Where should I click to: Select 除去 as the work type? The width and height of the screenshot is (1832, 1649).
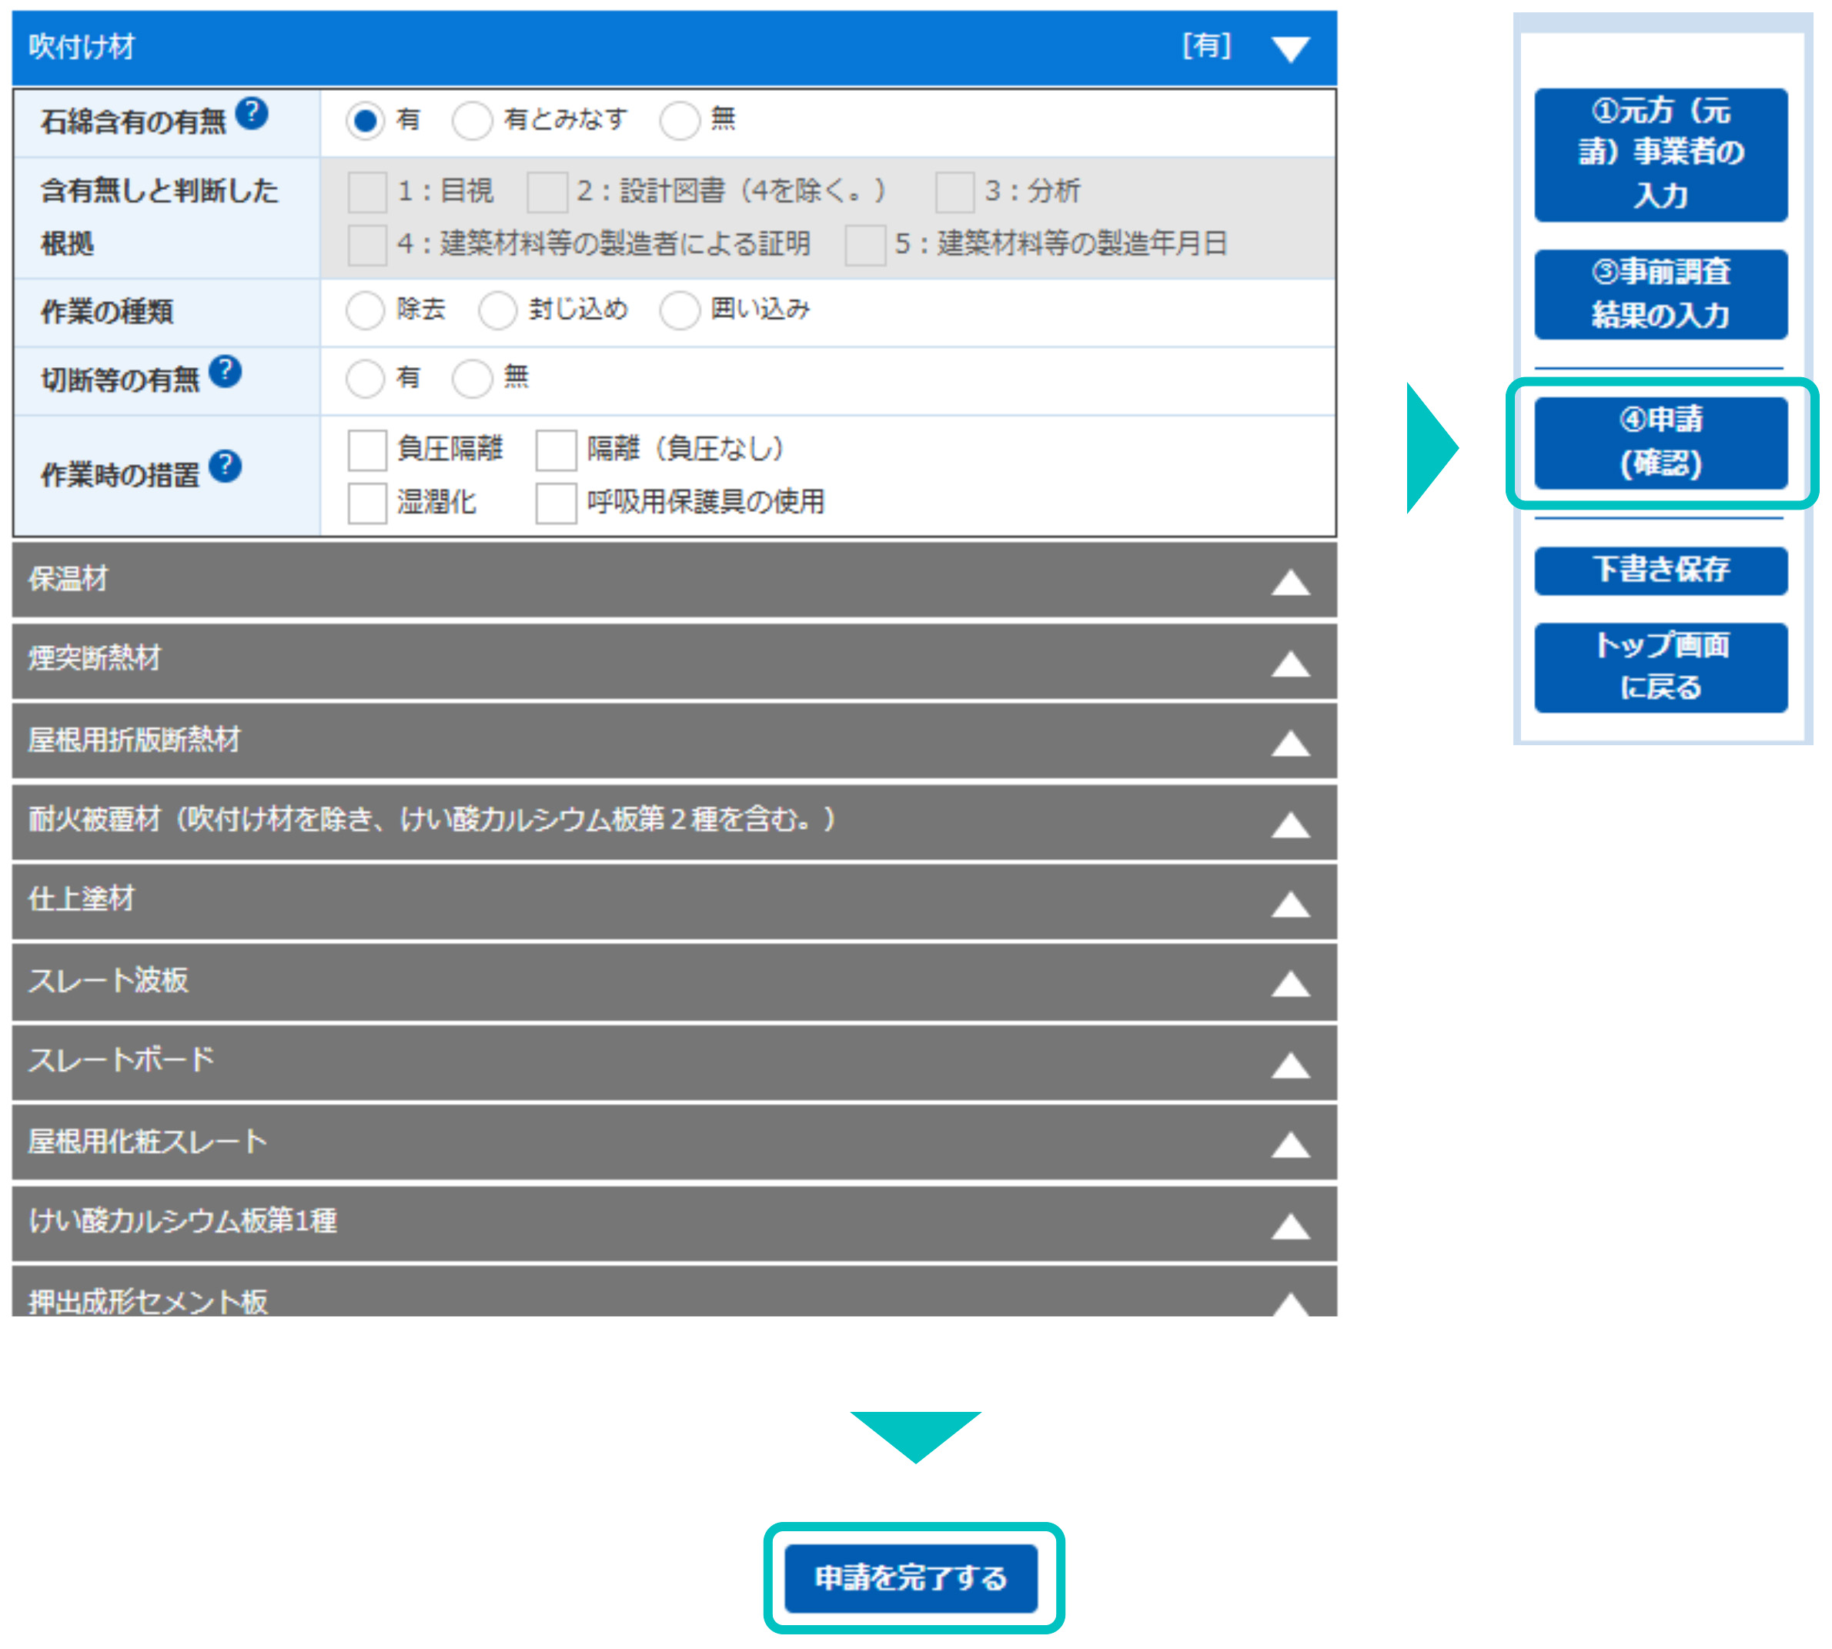[365, 311]
